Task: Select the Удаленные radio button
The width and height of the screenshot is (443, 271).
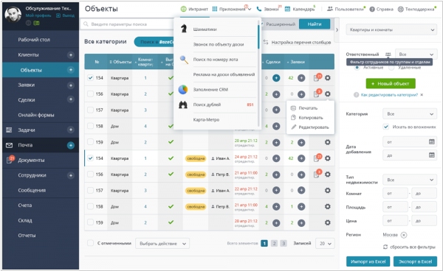Action: pyautogui.click(x=391, y=68)
